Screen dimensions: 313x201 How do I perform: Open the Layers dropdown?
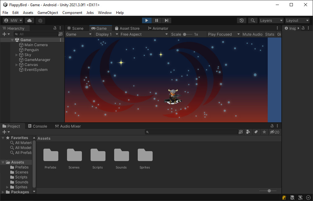tap(271, 20)
